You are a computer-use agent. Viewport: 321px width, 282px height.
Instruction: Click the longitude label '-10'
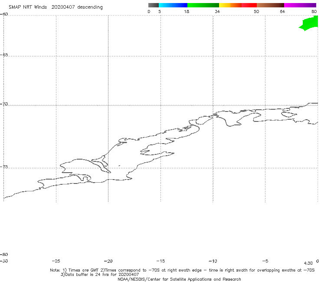coord(213,261)
